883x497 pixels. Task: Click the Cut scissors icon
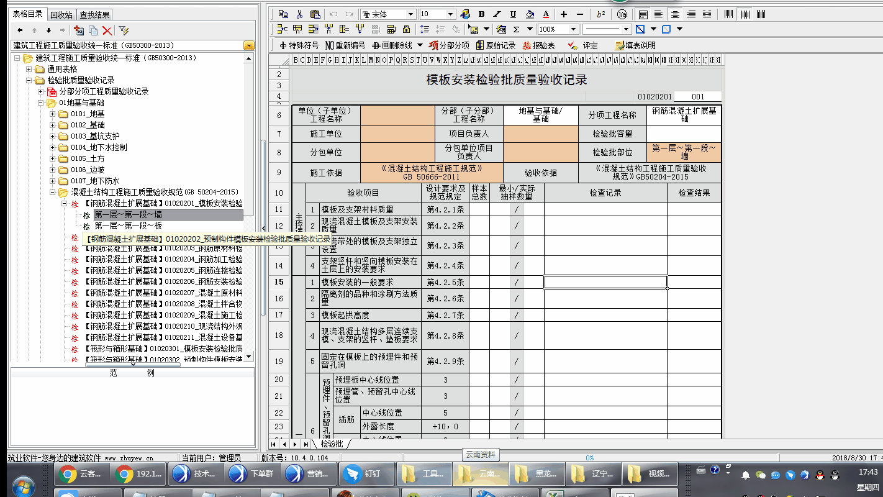[x=299, y=14]
